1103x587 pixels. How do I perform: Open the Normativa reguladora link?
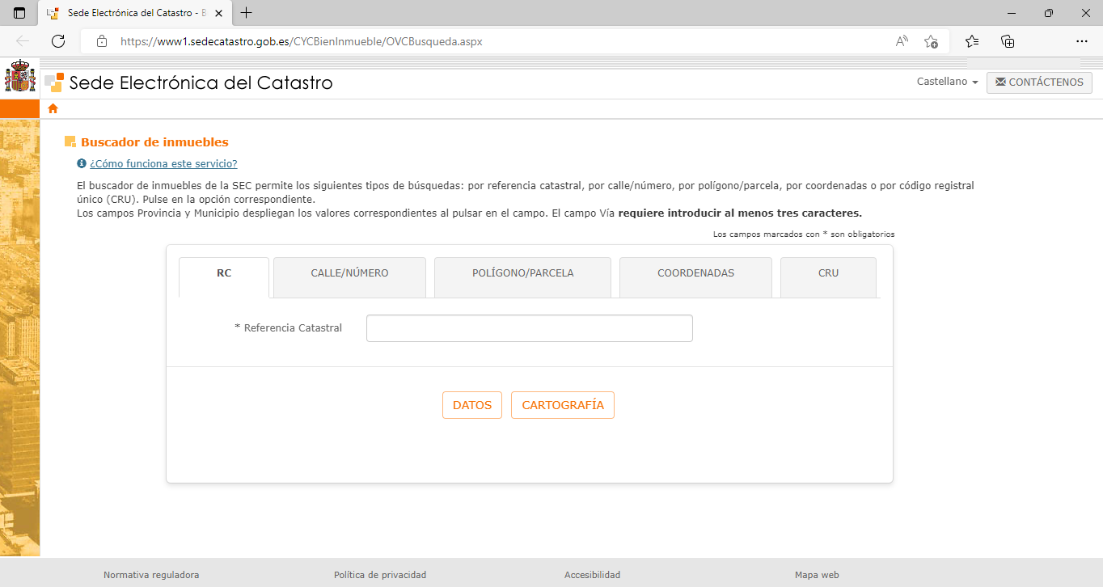coord(151,575)
